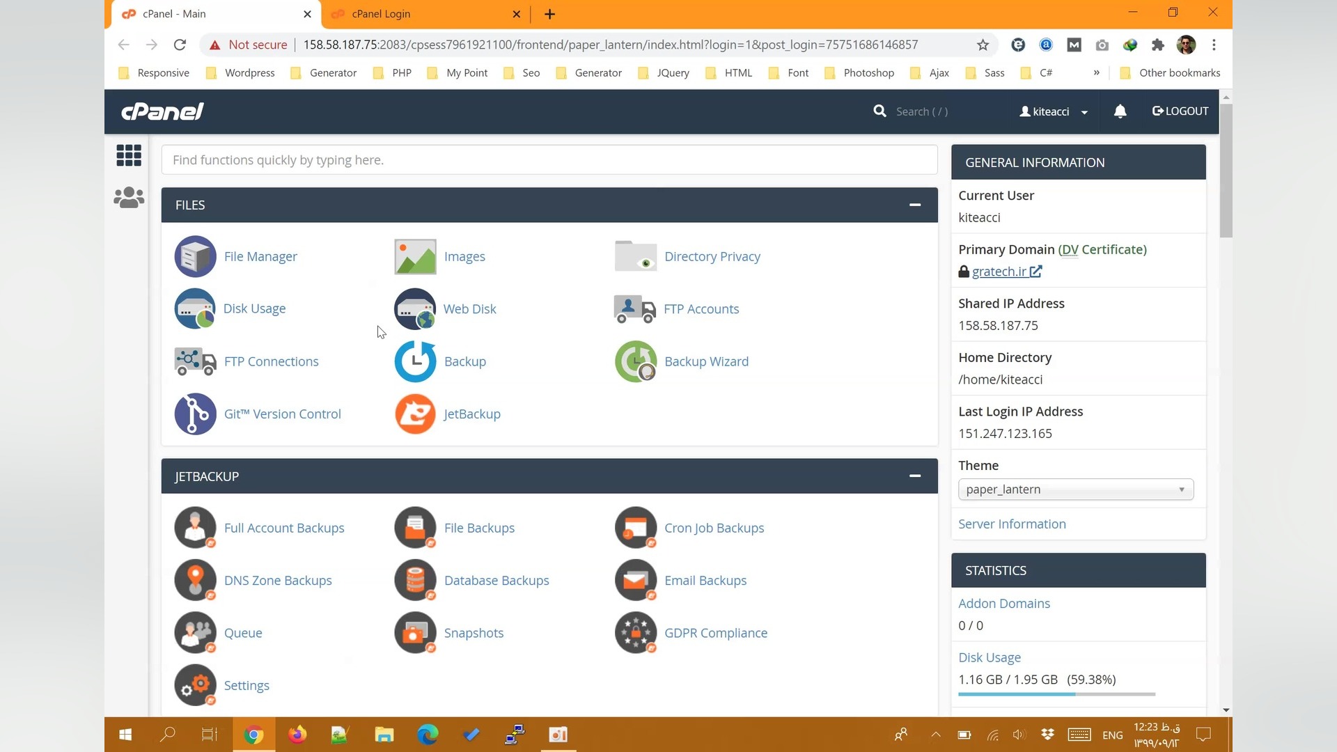Image resolution: width=1337 pixels, height=752 pixels.
Task: Select the cPanel - Main tab
Action: (x=214, y=14)
